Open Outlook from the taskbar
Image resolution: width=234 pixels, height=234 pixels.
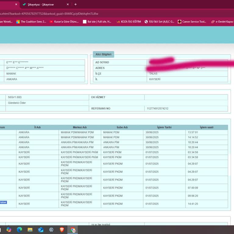[x=41, y=229]
